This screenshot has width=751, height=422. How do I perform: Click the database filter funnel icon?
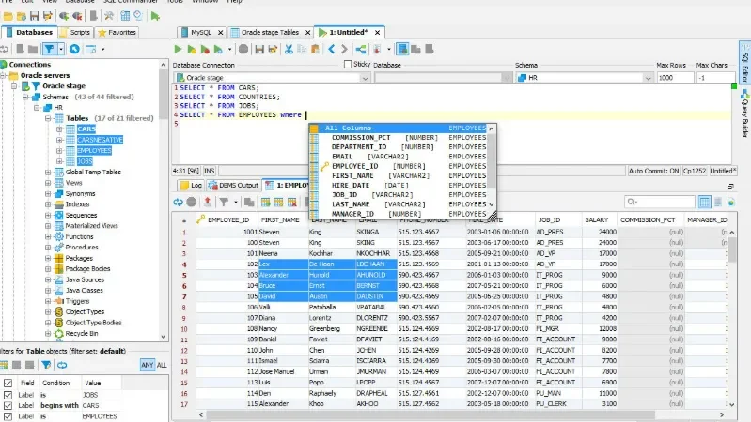click(x=49, y=49)
